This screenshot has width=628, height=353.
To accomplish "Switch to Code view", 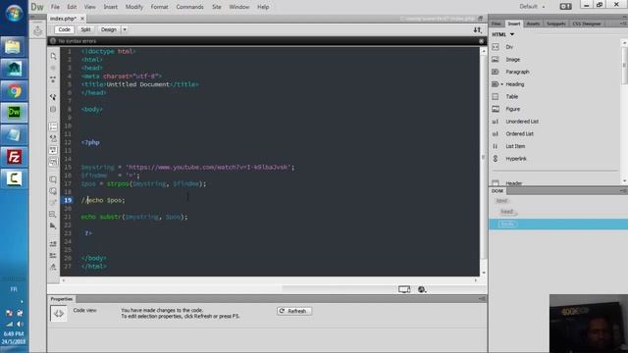I will point(64,29).
